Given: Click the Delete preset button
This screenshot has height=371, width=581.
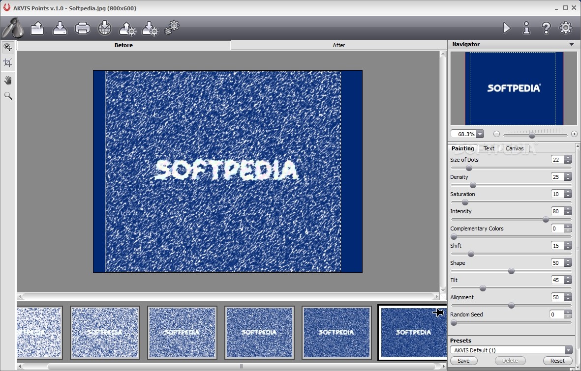Looking at the screenshot, I should coord(510,361).
